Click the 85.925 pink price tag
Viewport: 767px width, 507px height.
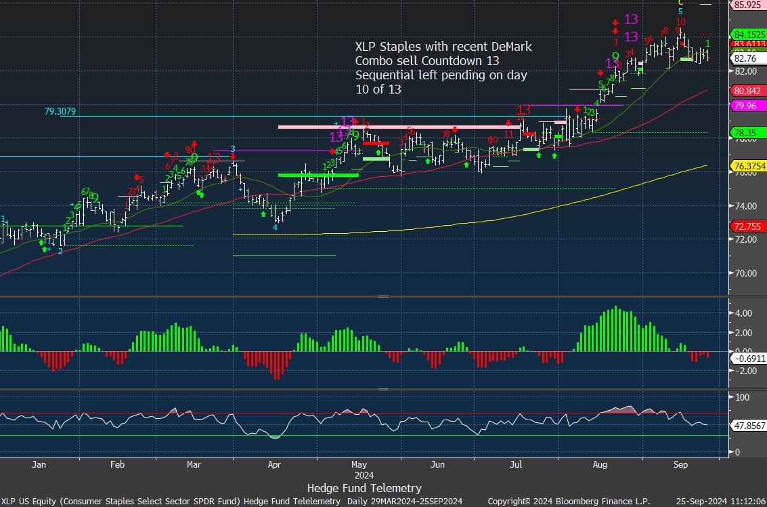[748, 5]
